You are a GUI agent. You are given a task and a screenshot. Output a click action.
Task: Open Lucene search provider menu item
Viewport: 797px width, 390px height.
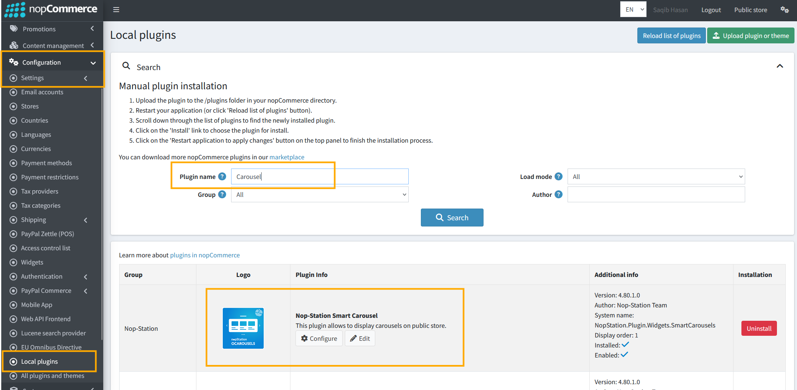tap(53, 333)
